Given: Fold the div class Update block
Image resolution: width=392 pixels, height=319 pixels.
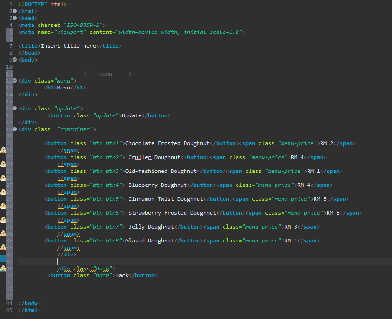Looking at the screenshot, I should coord(15,108).
